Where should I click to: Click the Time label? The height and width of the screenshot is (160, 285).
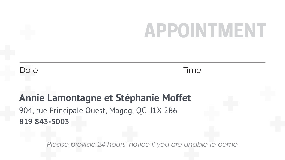click(x=192, y=70)
